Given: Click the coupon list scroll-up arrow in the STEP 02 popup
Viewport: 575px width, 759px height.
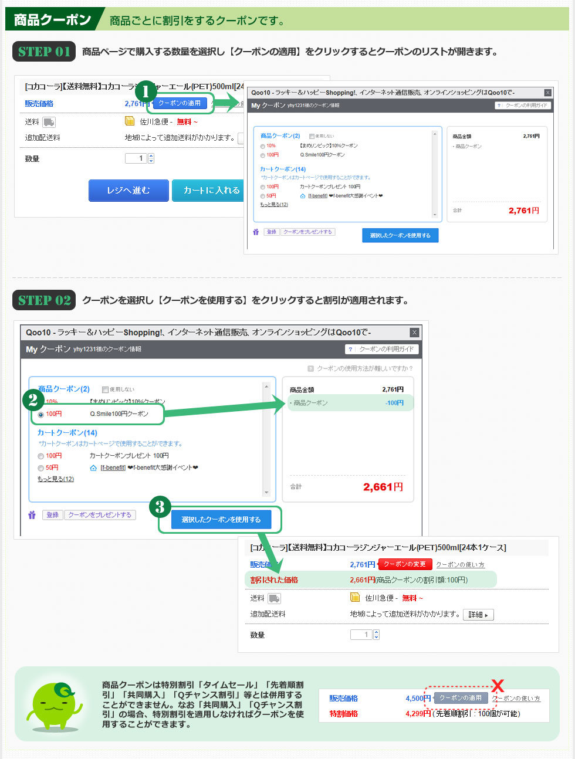Looking at the screenshot, I should click(266, 387).
